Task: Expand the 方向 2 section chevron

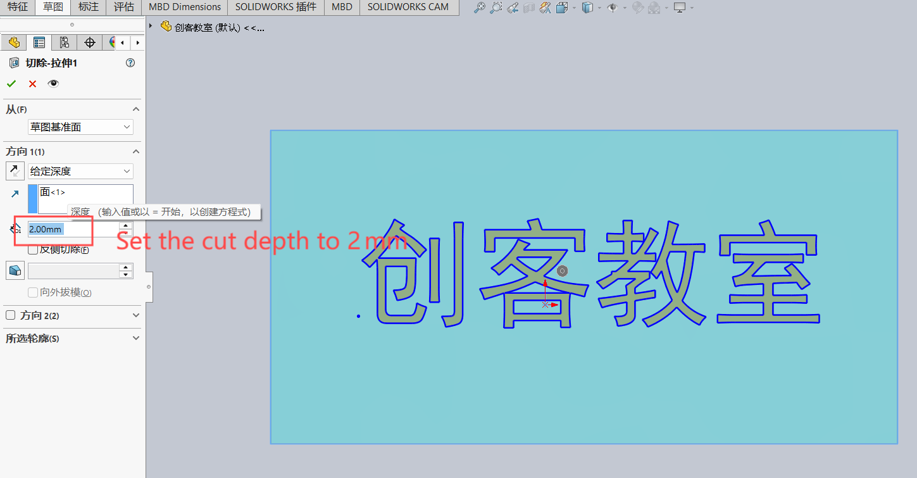Action: coord(136,315)
